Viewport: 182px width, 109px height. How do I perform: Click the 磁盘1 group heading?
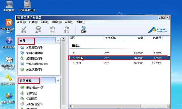click(x=76, y=46)
